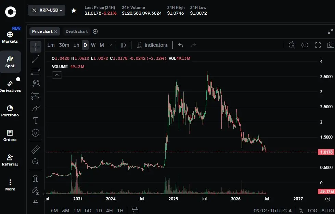Image resolution: width=335 pixels, height=214 pixels.
Task: Click the 1.0178 current price label
Action: click(326, 152)
